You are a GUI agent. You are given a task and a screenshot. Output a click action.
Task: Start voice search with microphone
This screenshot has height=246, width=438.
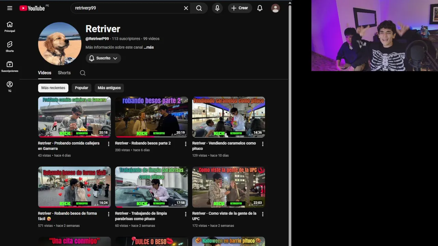click(x=217, y=8)
